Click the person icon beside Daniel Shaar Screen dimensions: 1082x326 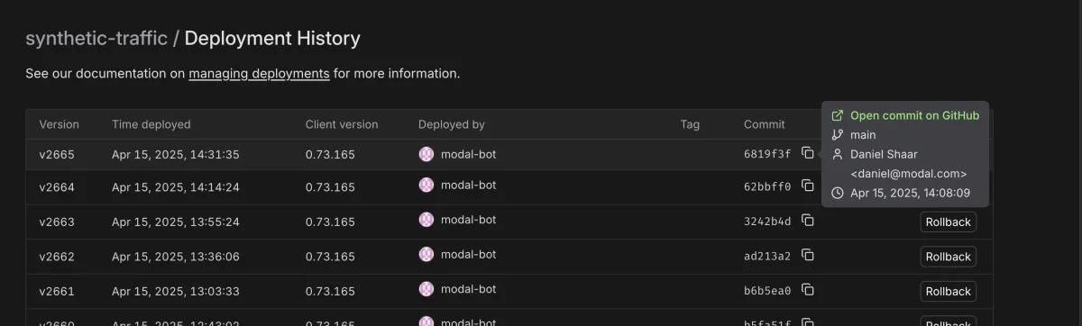(x=837, y=154)
